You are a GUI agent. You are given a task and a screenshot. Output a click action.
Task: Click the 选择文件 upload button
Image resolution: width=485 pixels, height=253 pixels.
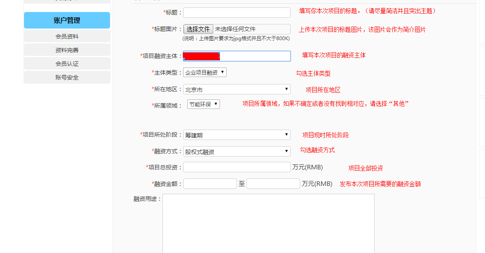(198, 29)
